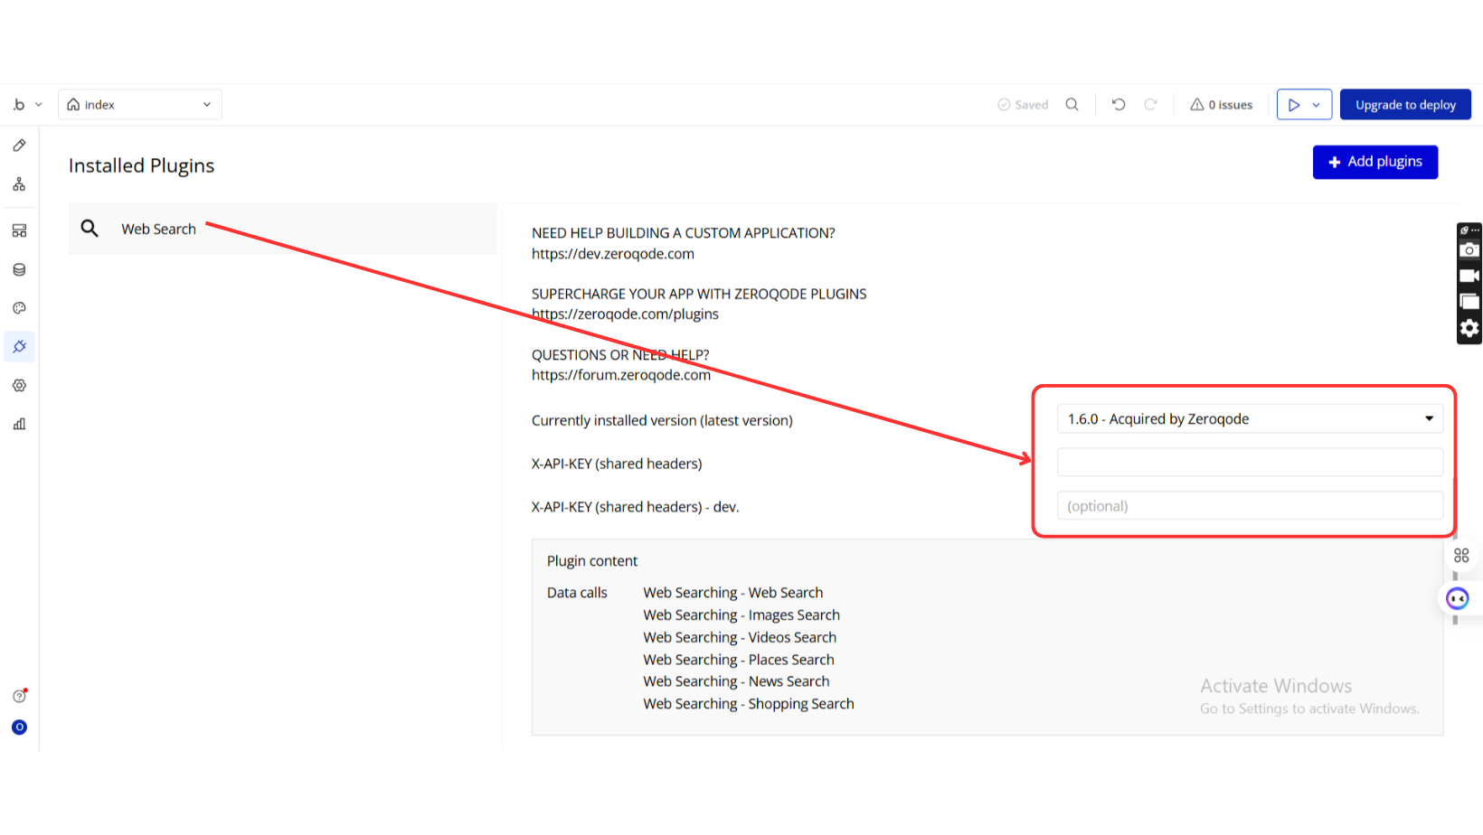Click the Undo arrow icon

tap(1119, 105)
